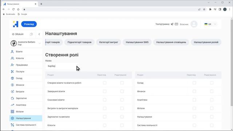Click the app logo in header
The image size is (233, 131).
point(15,24)
